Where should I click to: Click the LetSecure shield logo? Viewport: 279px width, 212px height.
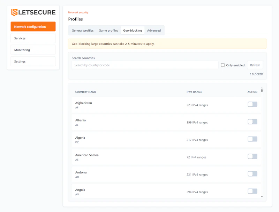[x=14, y=13]
